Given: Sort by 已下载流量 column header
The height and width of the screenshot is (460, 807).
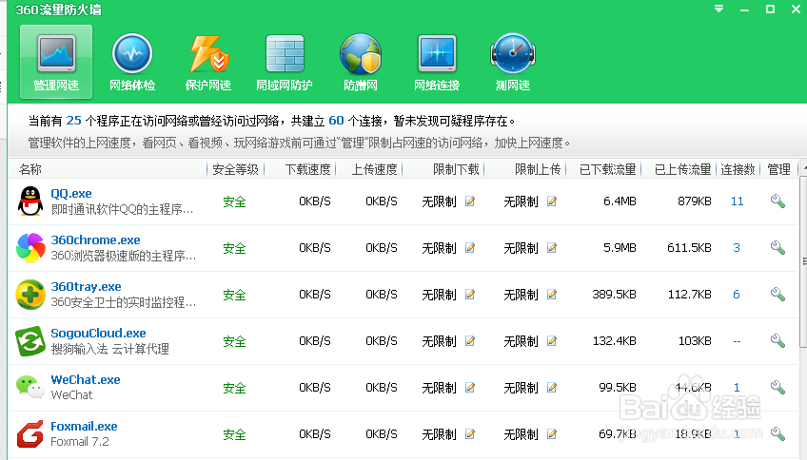Looking at the screenshot, I should point(608,169).
